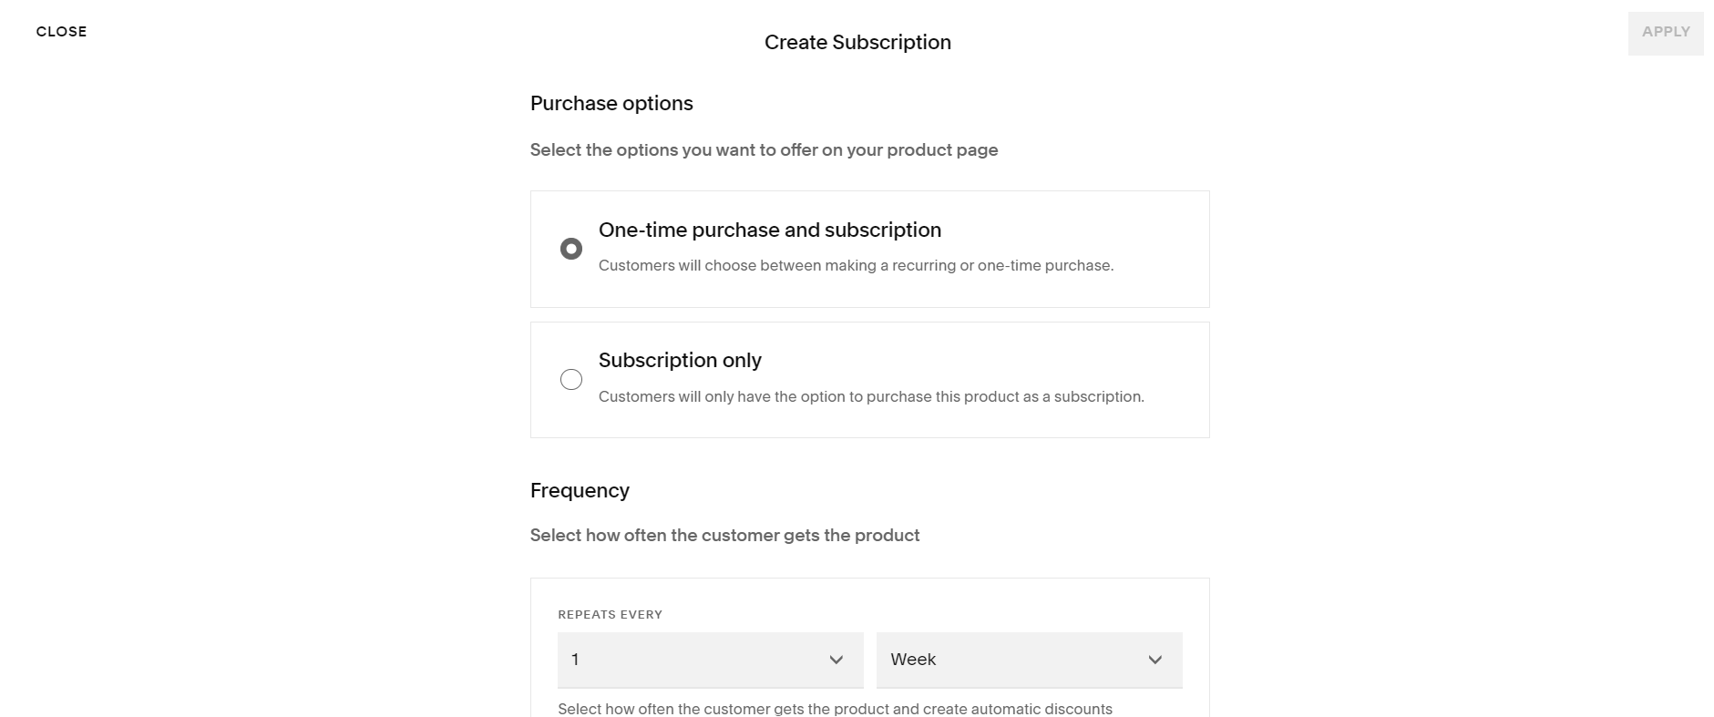Click the Purchase options heading
Screen dimensions: 1714x717
(611, 103)
